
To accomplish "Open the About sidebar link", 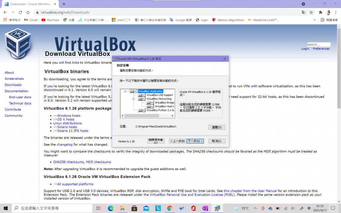I will pos(9,73).
